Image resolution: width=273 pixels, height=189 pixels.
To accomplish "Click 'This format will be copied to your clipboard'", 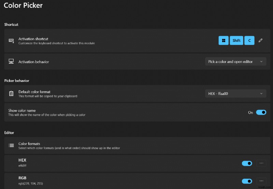I will 48,96.
